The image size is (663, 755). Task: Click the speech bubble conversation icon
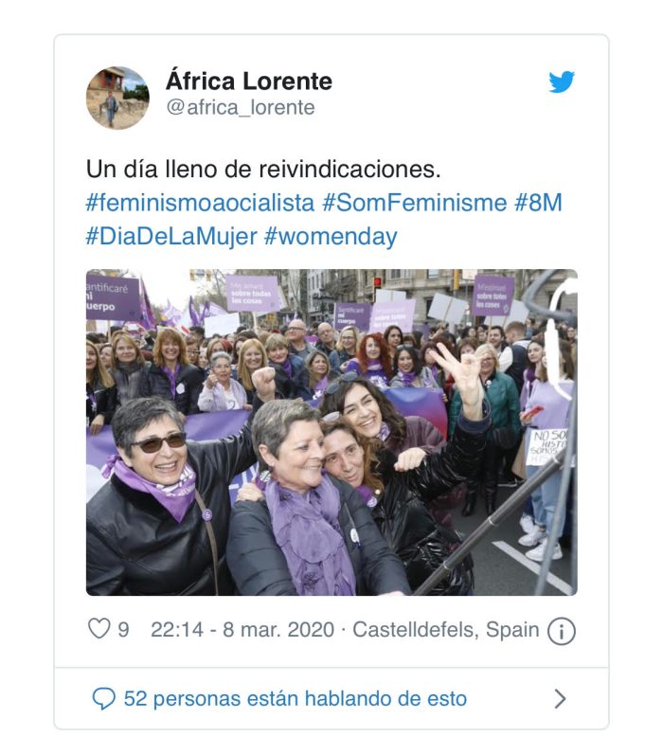(x=103, y=699)
